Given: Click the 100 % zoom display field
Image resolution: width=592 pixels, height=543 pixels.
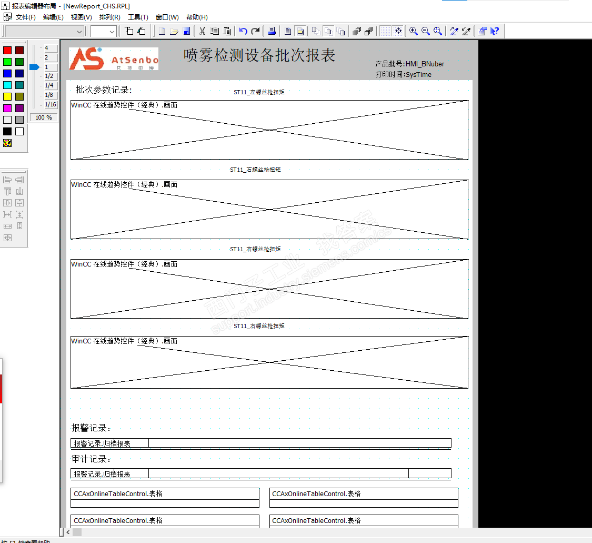Looking at the screenshot, I should (x=44, y=117).
